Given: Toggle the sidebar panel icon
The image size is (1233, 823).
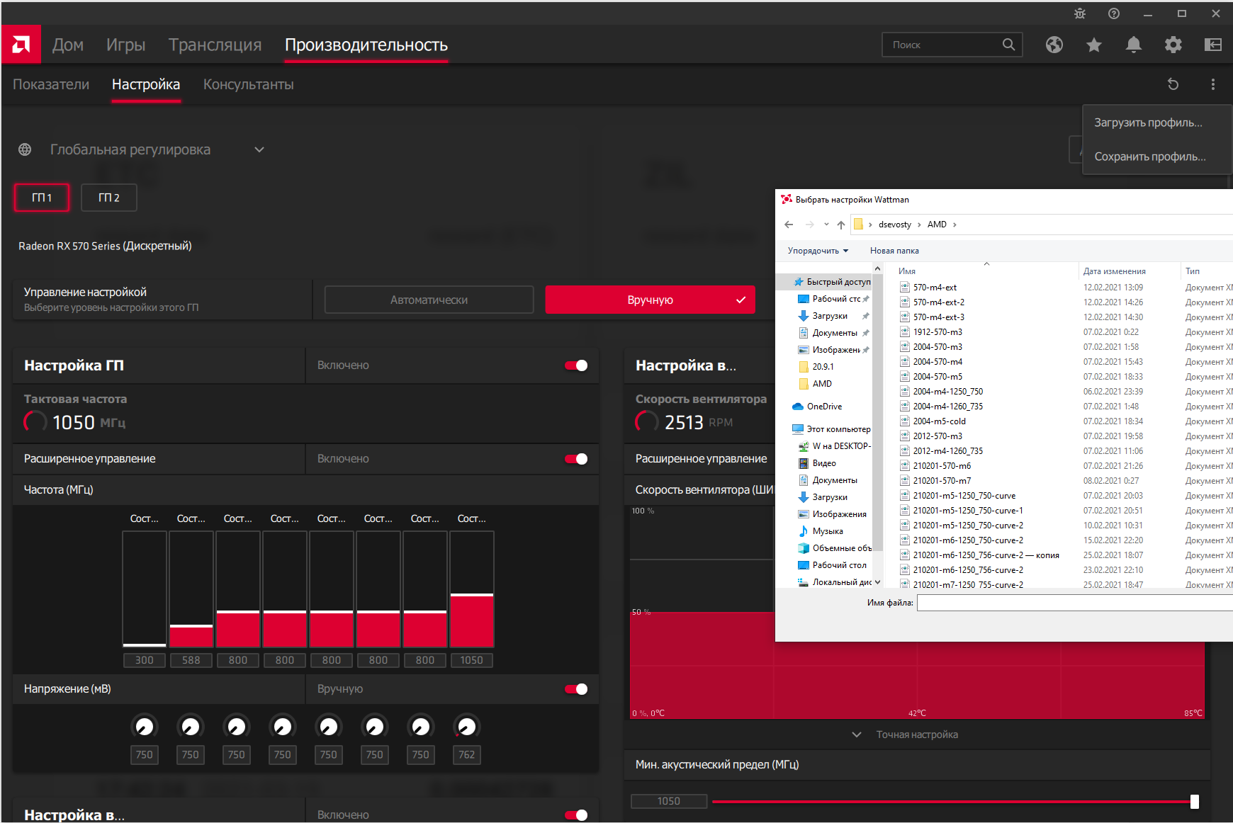Looking at the screenshot, I should coord(1213,45).
